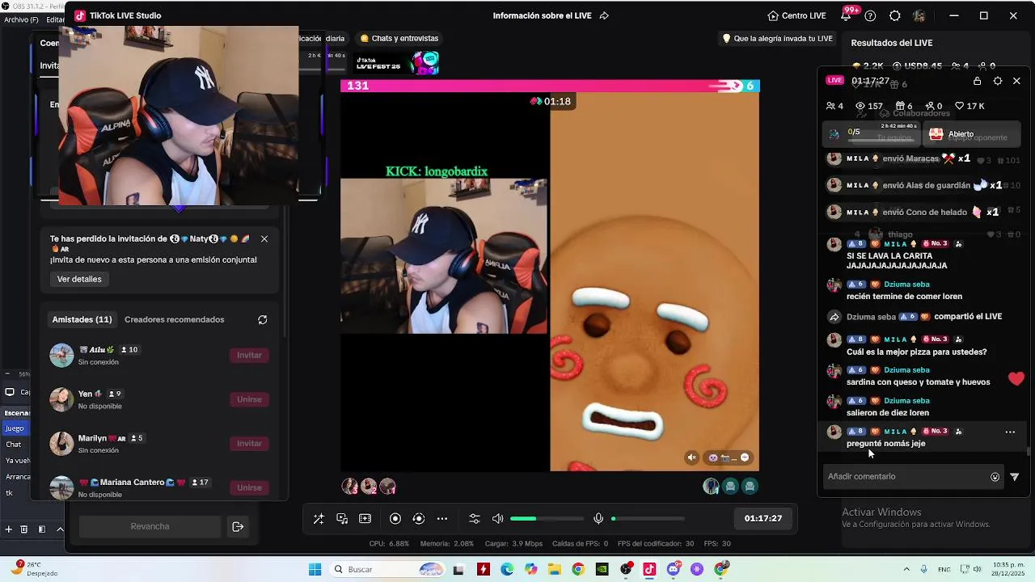
Task: Click the exit battle icon beside Revancha
Action: point(238,526)
